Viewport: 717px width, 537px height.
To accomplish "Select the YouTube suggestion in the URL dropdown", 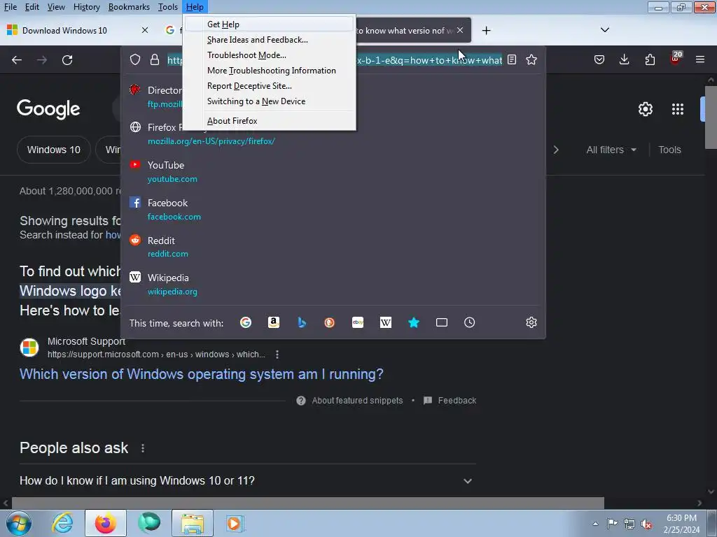I will [x=333, y=172].
